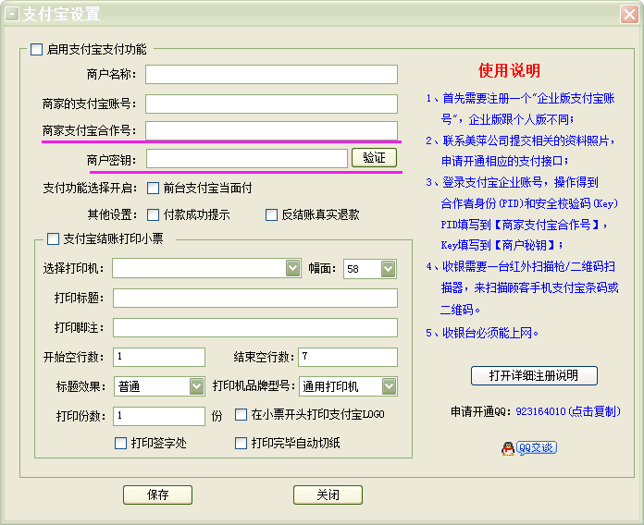Image resolution: width=644 pixels, height=525 pixels.
Task: Enable 打印完毕自动切纸 checkbox
Action: (241, 443)
